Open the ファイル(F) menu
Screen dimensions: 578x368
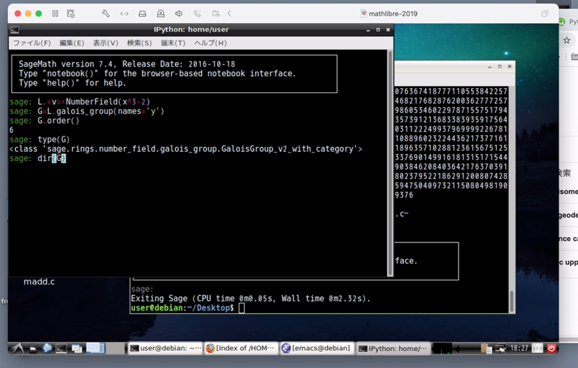point(32,43)
